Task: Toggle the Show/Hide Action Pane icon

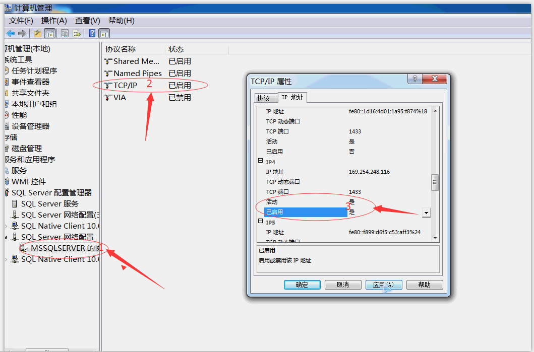Action: click(104, 33)
